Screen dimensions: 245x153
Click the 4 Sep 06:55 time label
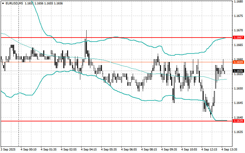(x=129, y=150)
